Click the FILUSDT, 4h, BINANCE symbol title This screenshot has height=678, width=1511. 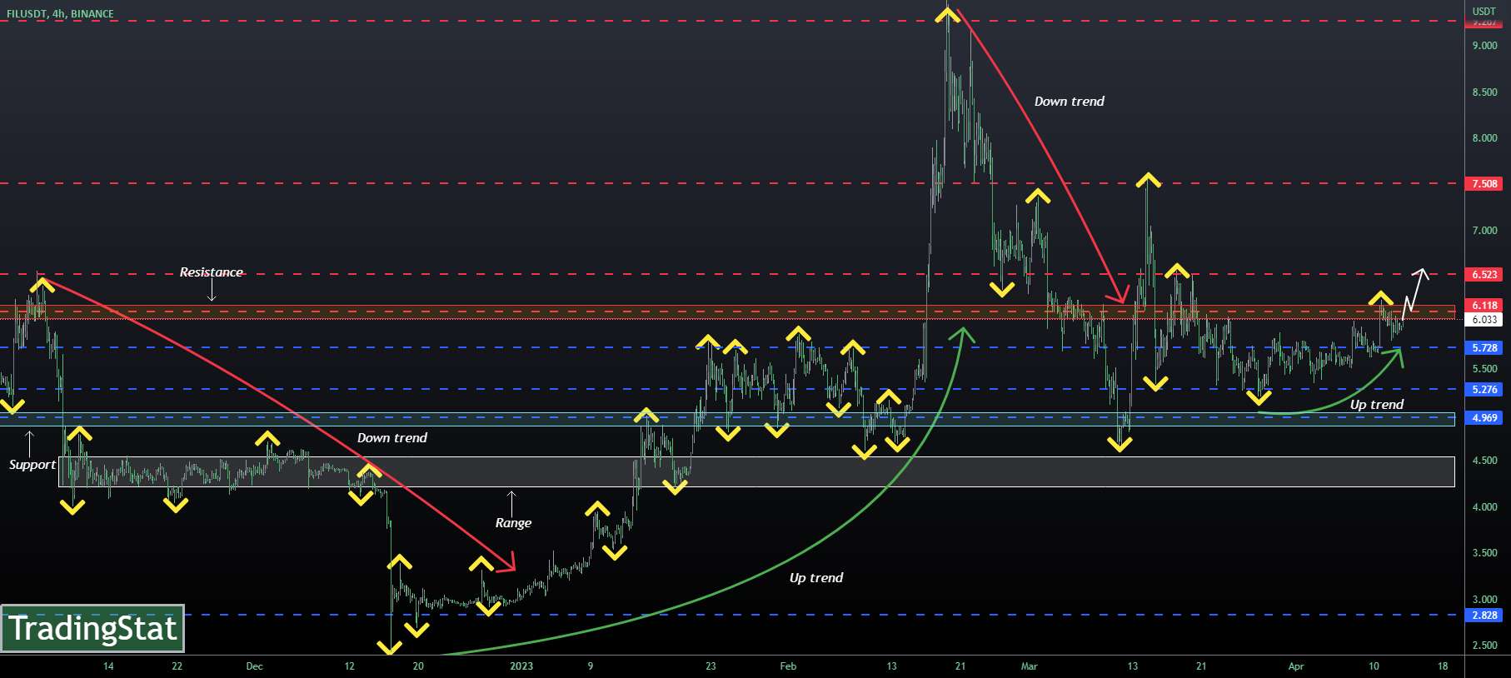pyautogui.click(x=60, y=13)
